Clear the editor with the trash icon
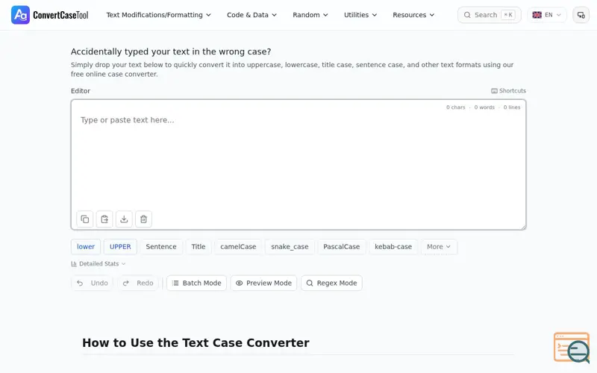Viewport: 597px width, 373px height. coord(143,219)
